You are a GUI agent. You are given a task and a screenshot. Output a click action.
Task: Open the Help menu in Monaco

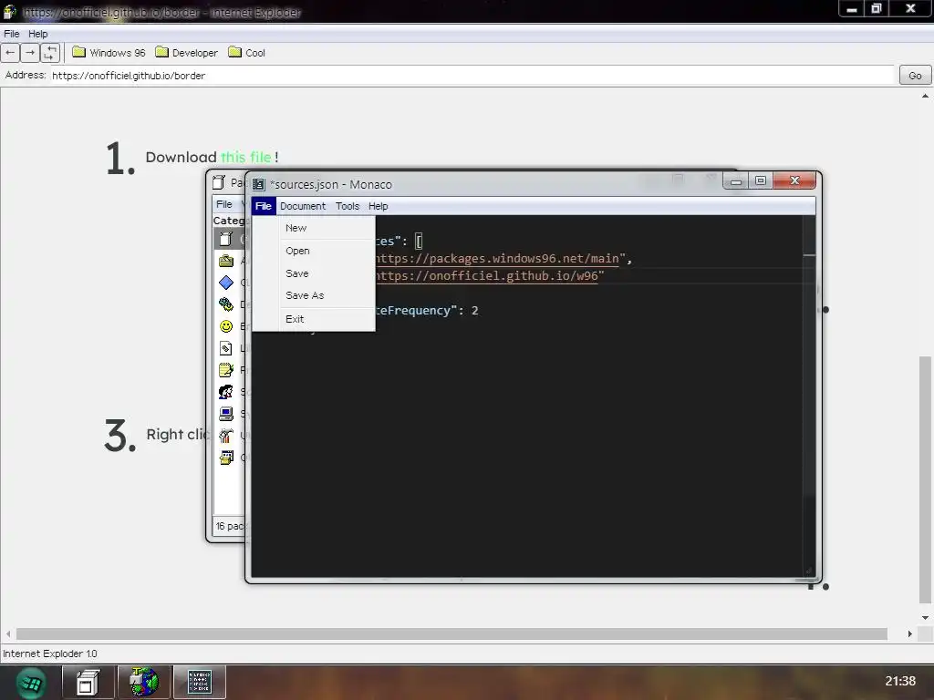pos(379,206)
